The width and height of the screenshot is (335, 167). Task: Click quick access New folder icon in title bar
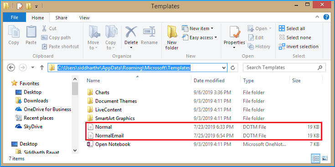pos(28,6)
